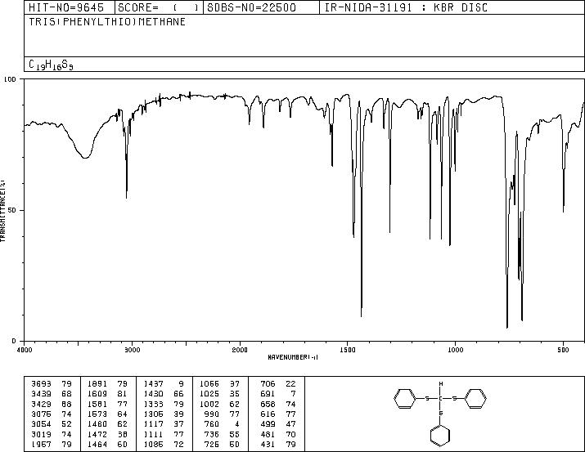Click the bottom of the 760 peak
Screen dimensions: 585x452
tap(507, 327)
